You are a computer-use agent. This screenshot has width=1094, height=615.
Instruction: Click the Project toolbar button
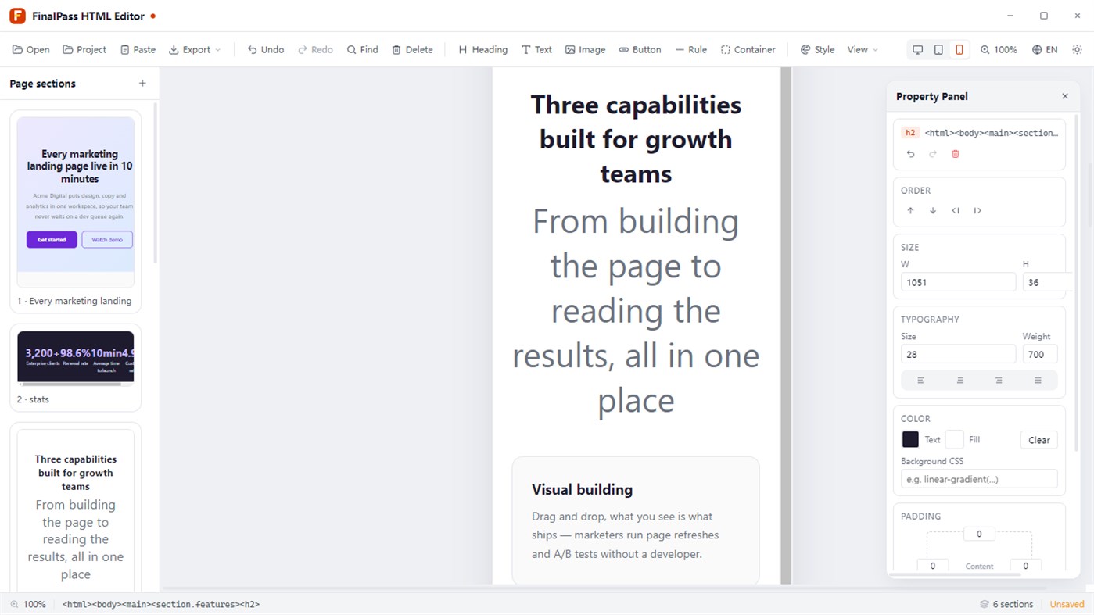point(84,49)
